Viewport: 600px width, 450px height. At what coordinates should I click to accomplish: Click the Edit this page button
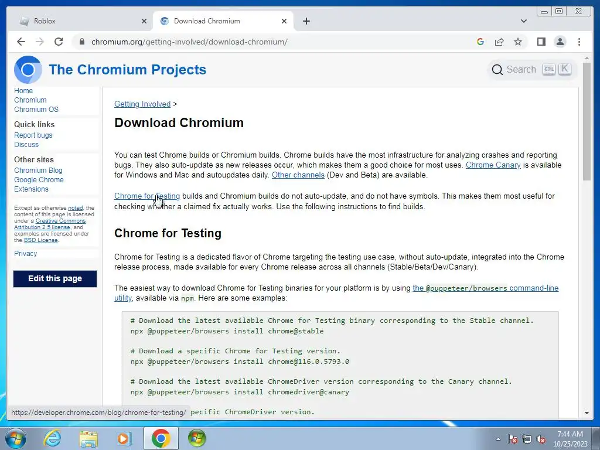coord(55,278)
